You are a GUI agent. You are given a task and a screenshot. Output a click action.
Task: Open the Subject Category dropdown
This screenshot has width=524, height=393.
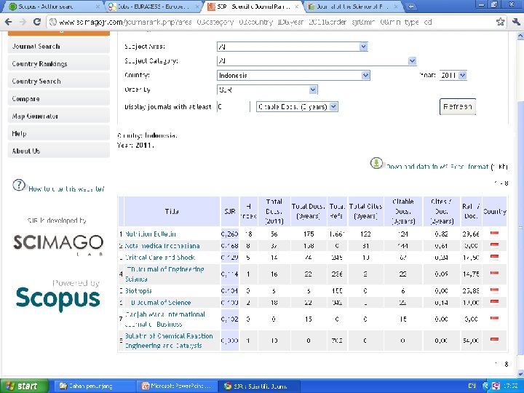pos(317,61)
